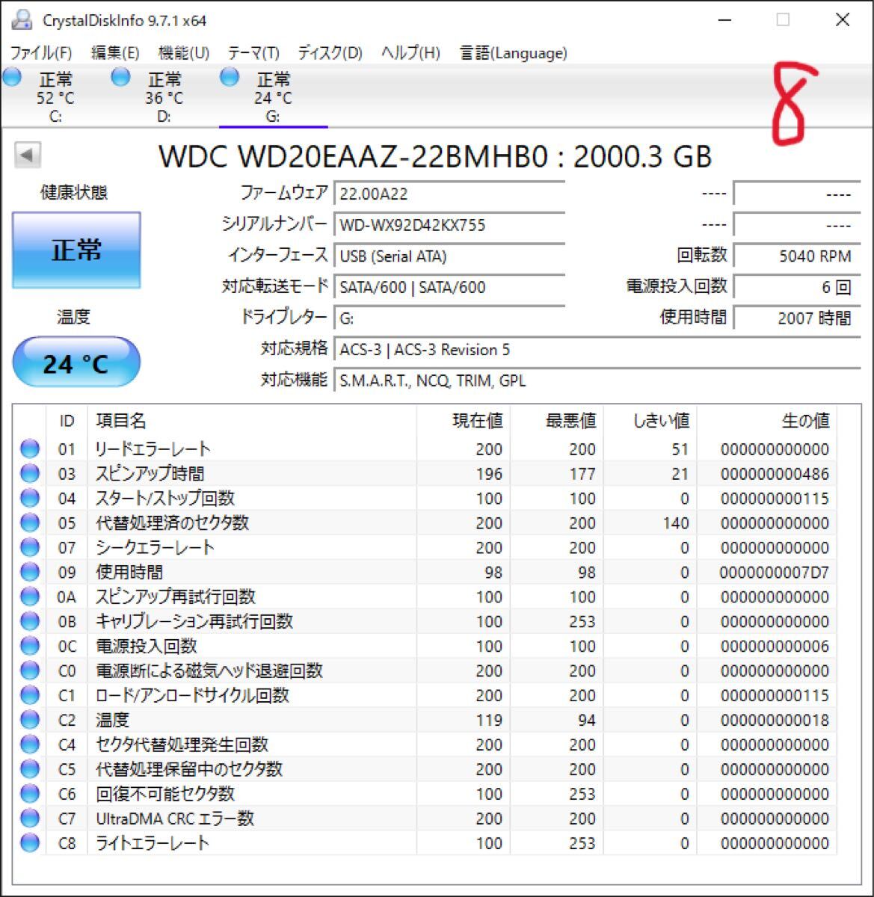Click raw value 000000000018 of temperature row
The width and height of the screenshot is (874, 897).
coord(775,721)
